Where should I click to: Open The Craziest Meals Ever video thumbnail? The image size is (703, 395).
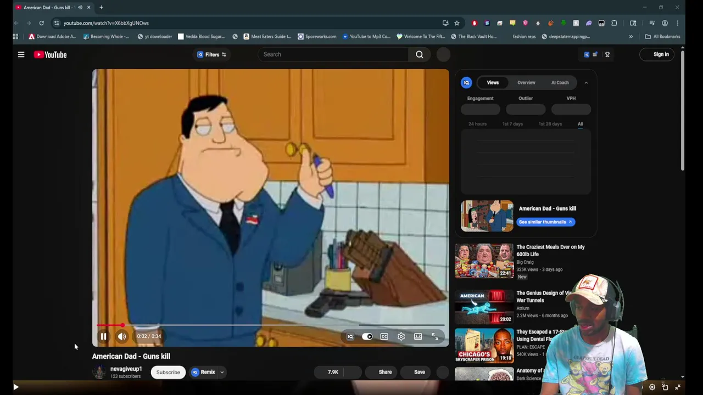484,261
